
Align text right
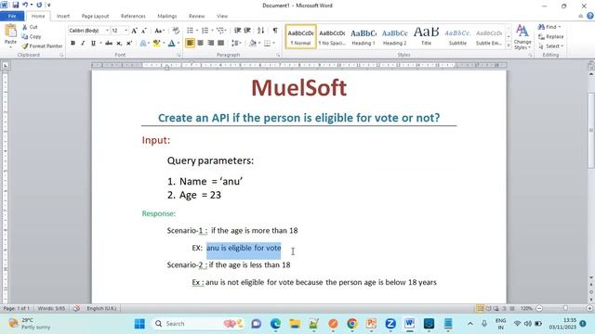click(x=211, y=44)
